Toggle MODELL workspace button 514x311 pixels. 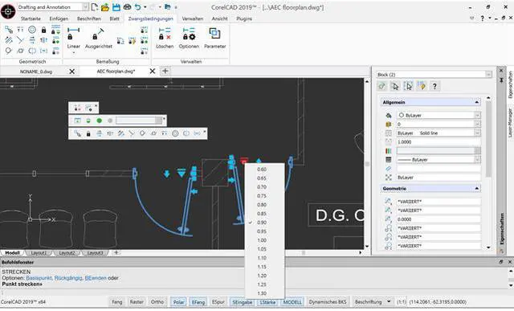pos(292,301)
